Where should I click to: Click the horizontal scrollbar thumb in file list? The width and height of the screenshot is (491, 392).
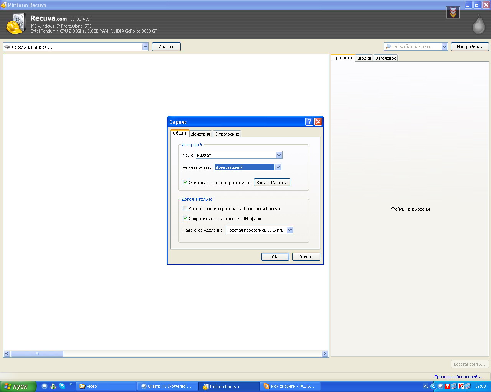point(37,354)
